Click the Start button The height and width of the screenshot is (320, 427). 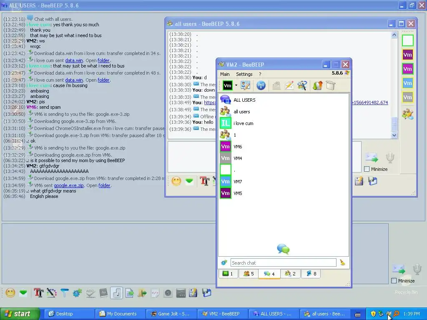pos(20,314)
